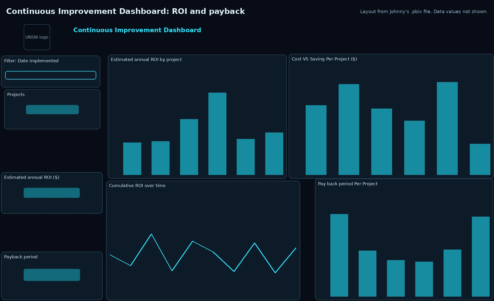Click the shortest bar in Cost VS Saving Per Project
This screenshot has width=494, height=301.
(480, 159)
